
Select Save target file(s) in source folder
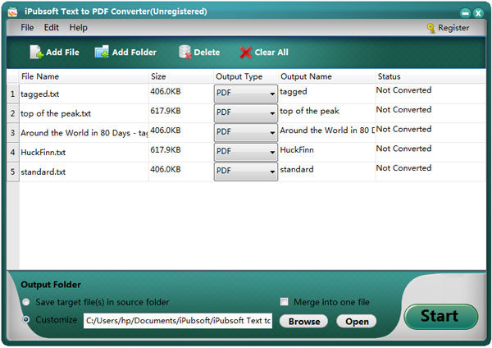point(26,303)
